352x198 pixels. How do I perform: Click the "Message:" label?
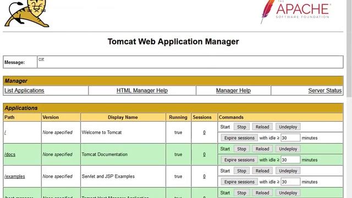click(15, 62)
